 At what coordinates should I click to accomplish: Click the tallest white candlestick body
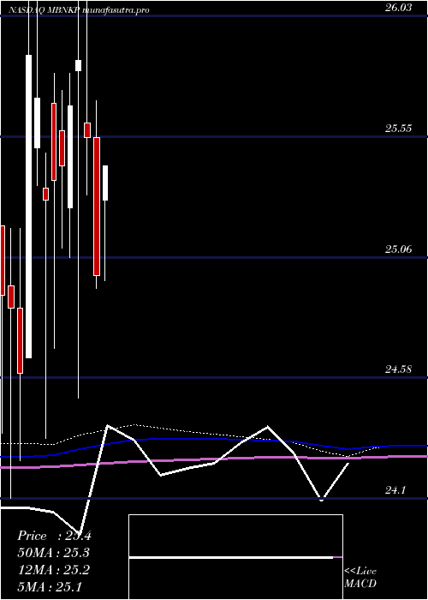pyautogui.click(x=28, y=207)
